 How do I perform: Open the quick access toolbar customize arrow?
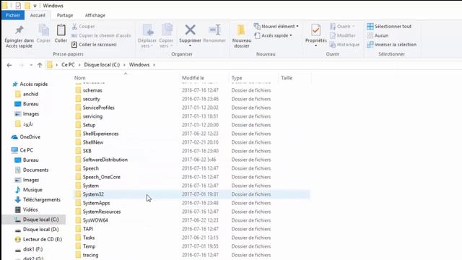pyautogui.click(x=35, y=6)
